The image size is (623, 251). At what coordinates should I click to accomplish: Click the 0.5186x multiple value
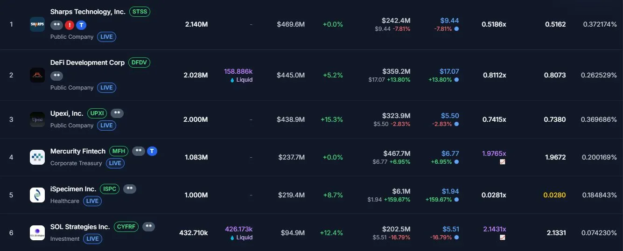pos(494,24)
